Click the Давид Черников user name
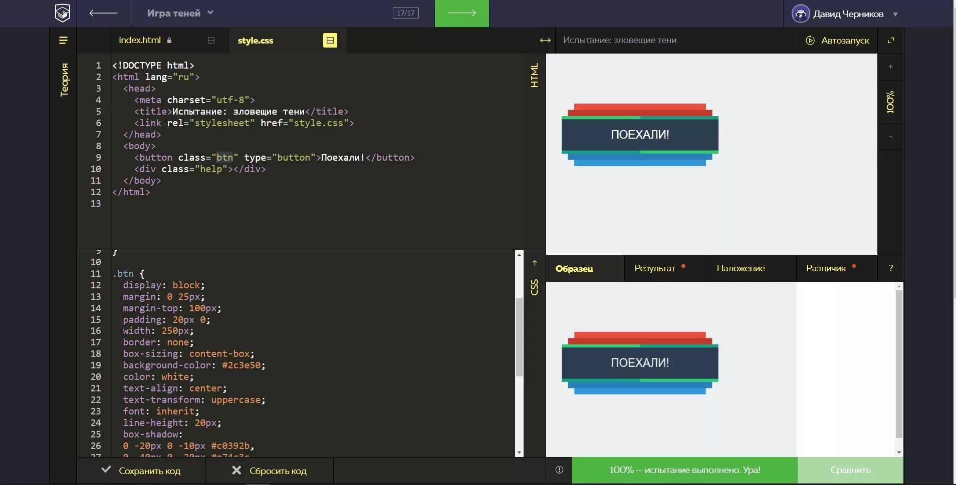 coord(848,14)
